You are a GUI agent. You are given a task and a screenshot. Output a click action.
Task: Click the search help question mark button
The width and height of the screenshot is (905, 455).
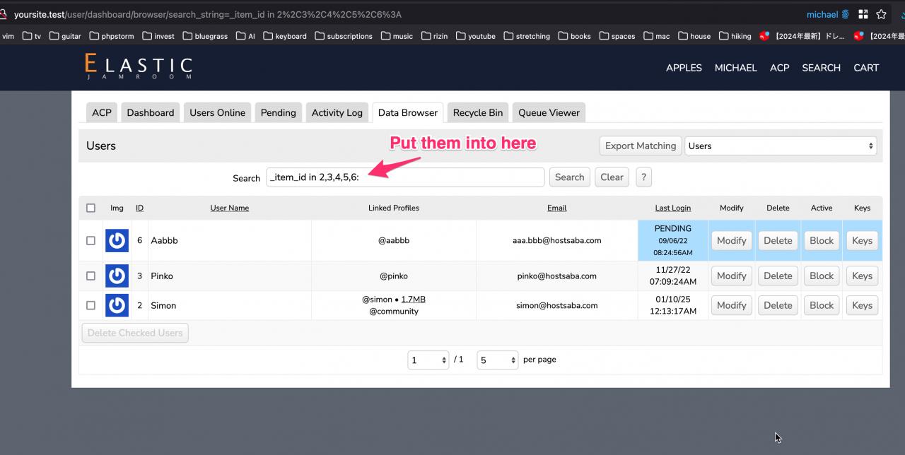tap(643, 177)
